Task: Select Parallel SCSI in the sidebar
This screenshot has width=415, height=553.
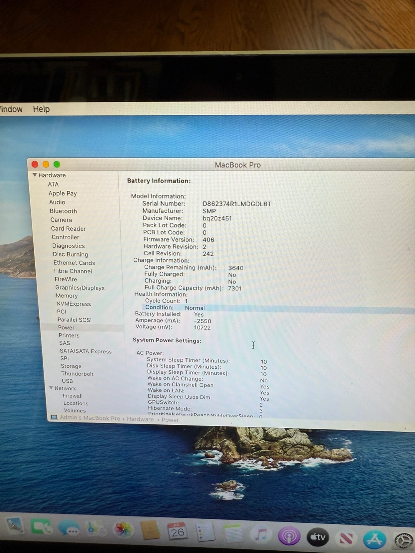Action: click(75, 320)
